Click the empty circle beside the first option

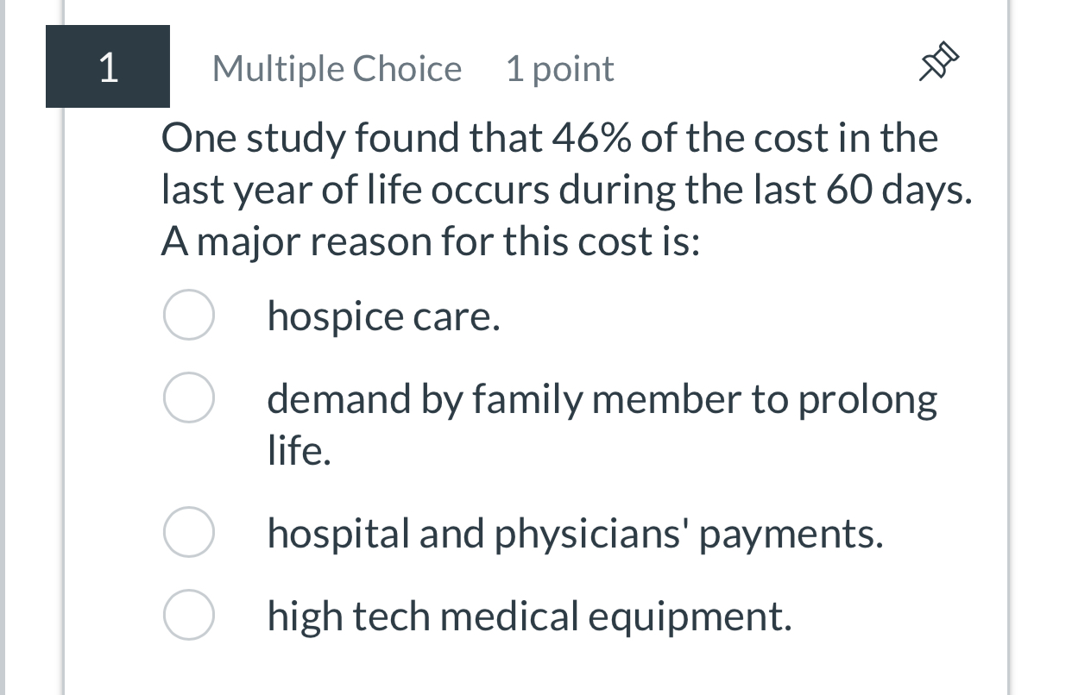[x=188, y=316]
